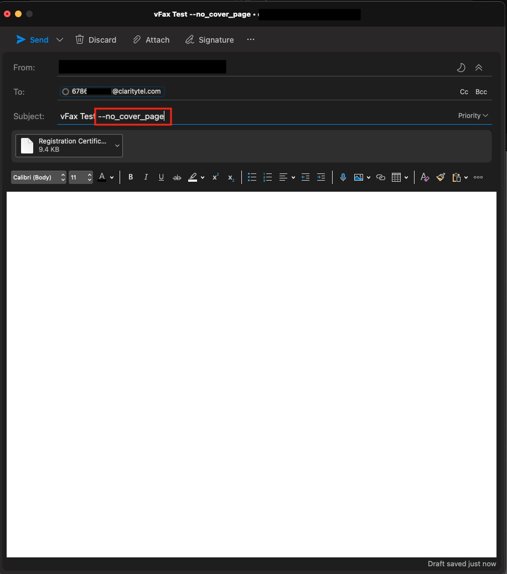This screenshot has height=574, width=507.
Task: Increase the paragraph indent
Action: tap(321, 177)
